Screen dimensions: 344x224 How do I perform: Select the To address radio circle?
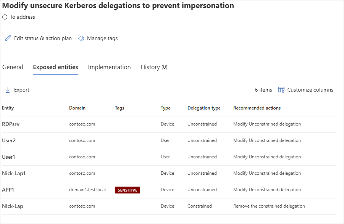(x=5, y=17)
